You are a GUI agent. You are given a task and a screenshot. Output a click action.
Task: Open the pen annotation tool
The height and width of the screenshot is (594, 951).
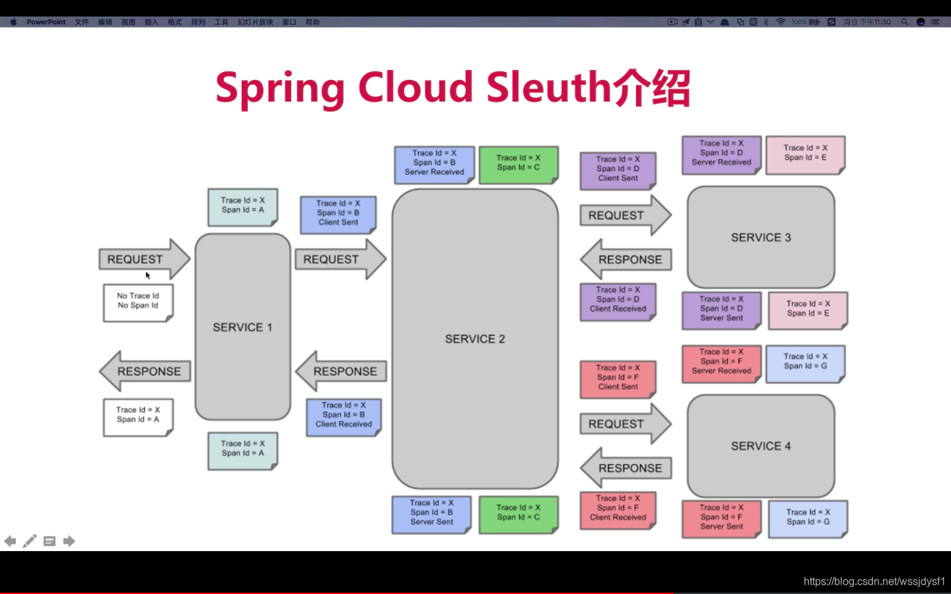pyautogui.click(x=30, y=541)
